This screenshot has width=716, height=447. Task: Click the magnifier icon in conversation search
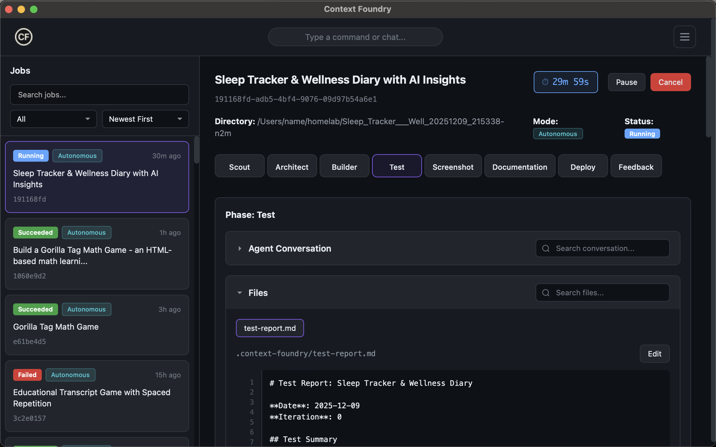pos(545,248)
